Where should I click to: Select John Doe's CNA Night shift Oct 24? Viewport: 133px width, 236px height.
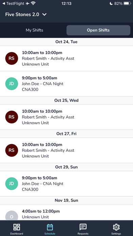[66, 84]
